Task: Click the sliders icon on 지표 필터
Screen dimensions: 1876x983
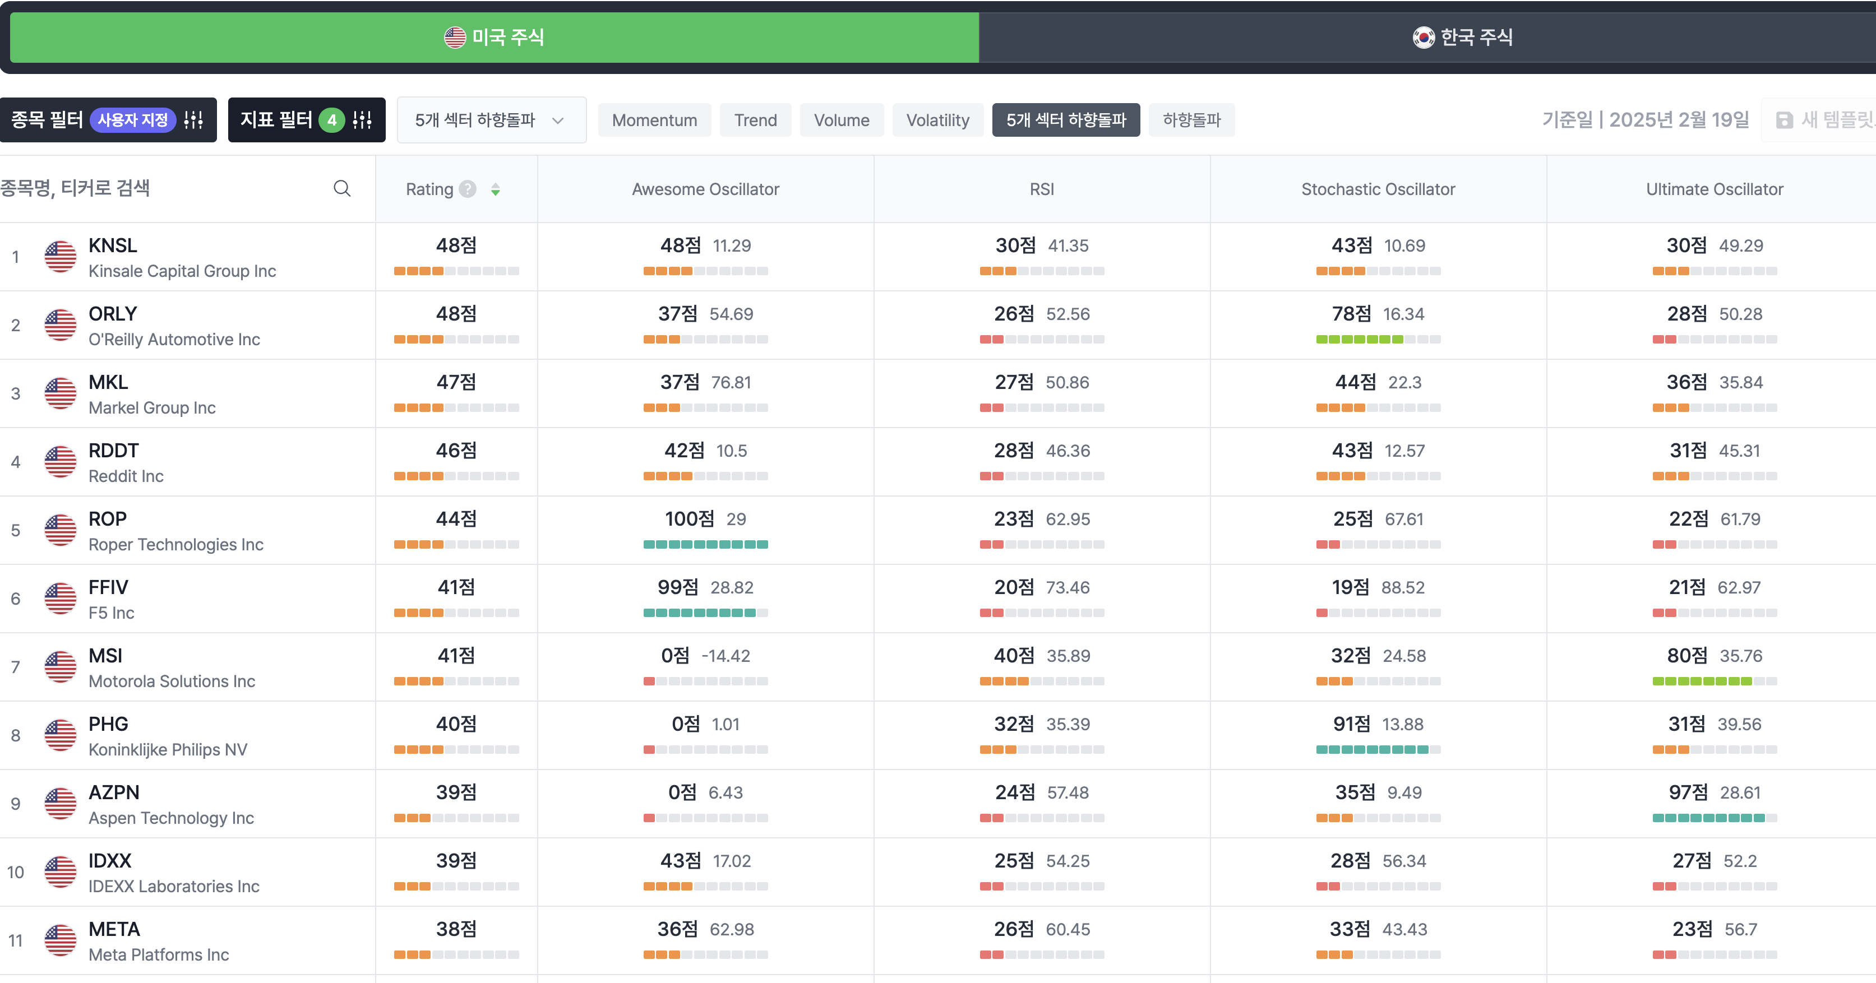Action: [x=362, y=120]
